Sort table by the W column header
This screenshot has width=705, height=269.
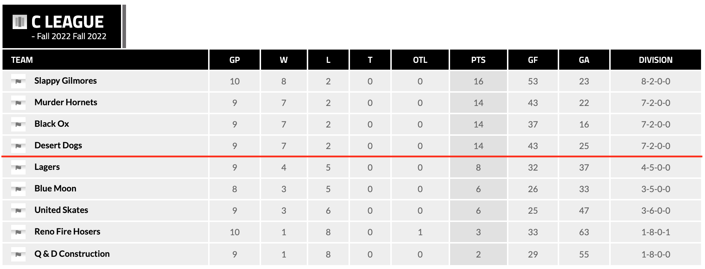point(284,60)
